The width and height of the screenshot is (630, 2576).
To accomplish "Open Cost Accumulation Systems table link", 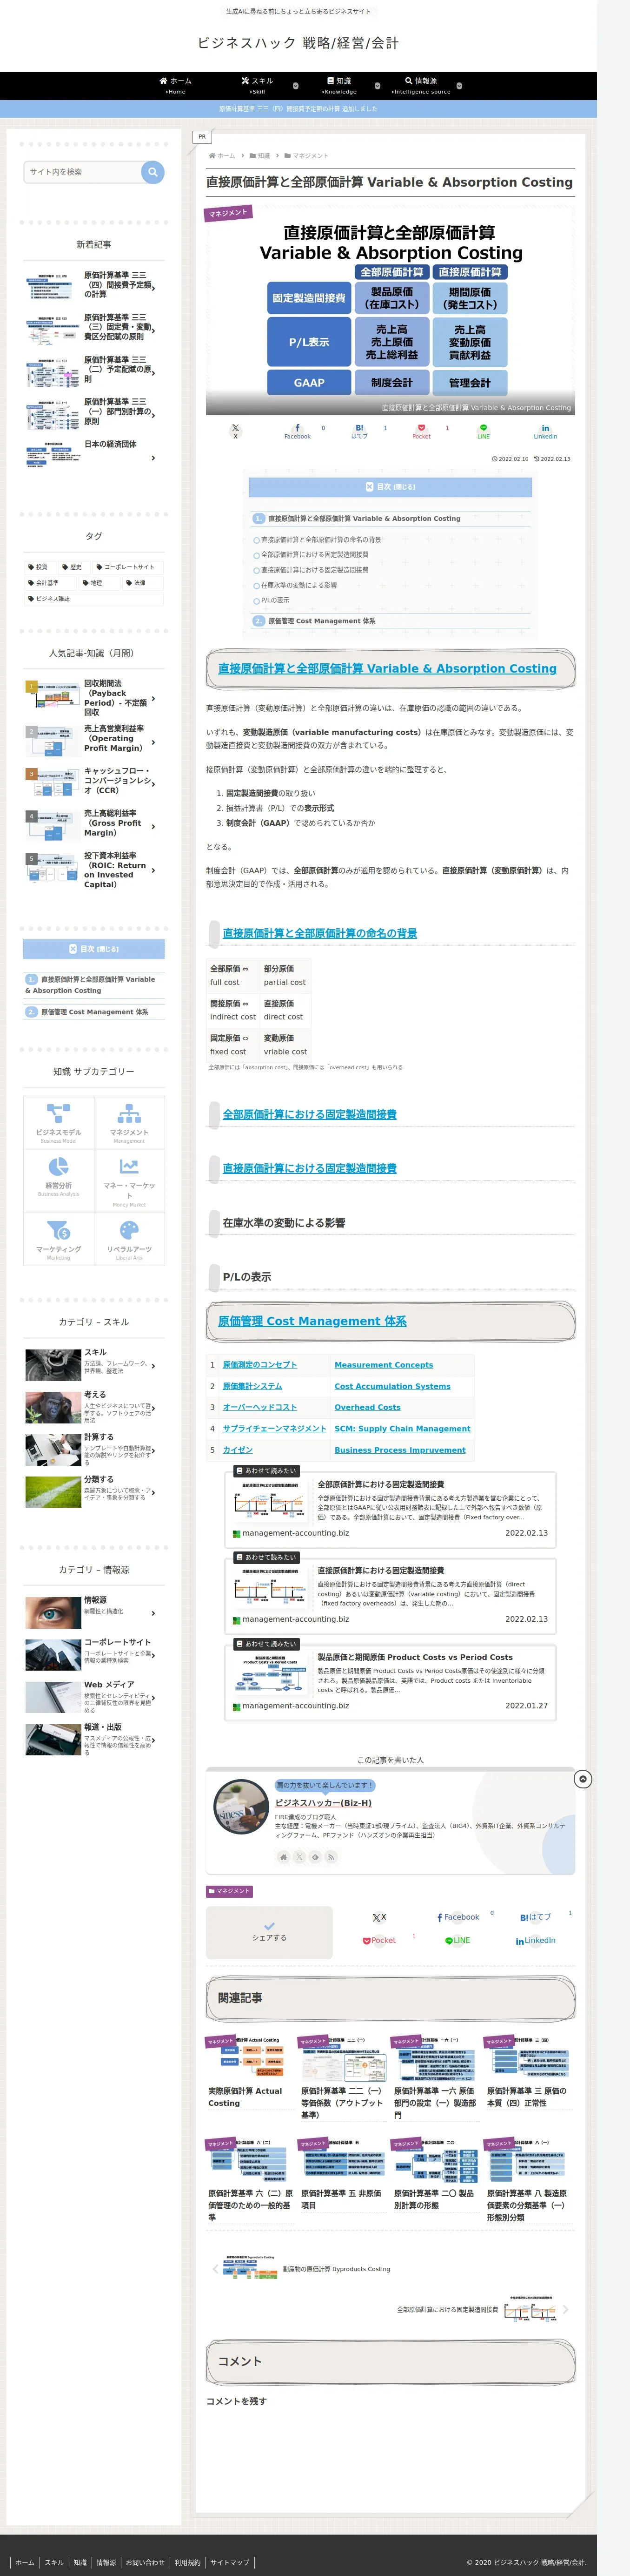I will pos(392,1386).
